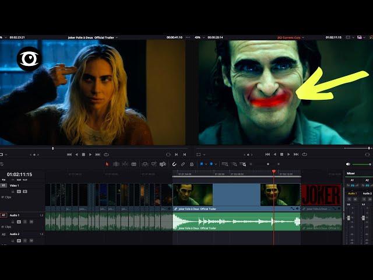The height and width of the screenshot is (280, 373).
Task: Play source viewer in reverse
Action: (76, 155)
